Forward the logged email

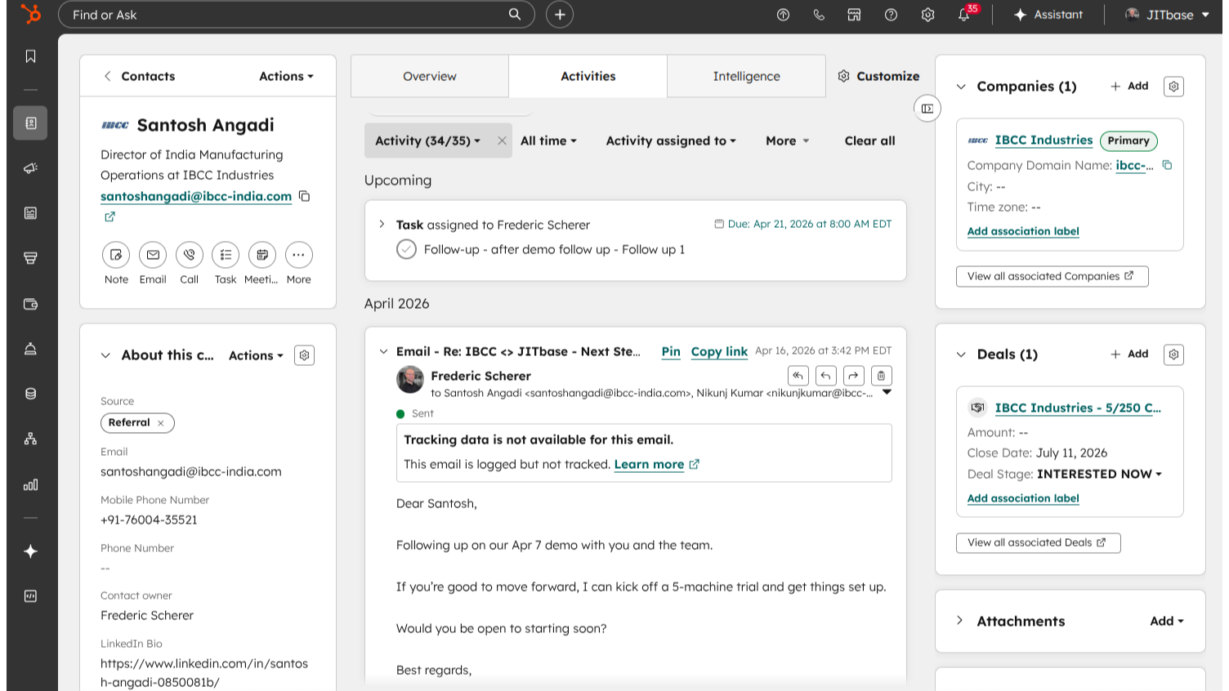click(x=853, y=376)
